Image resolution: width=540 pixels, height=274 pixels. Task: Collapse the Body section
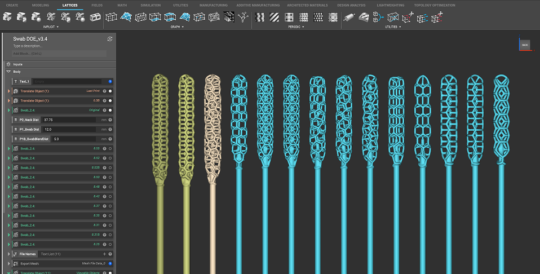point(8,72)
